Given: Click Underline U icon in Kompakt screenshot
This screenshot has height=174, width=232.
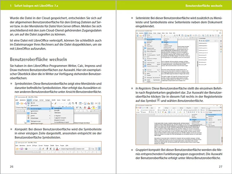Looking at the screenshot, I should (54, 149).
